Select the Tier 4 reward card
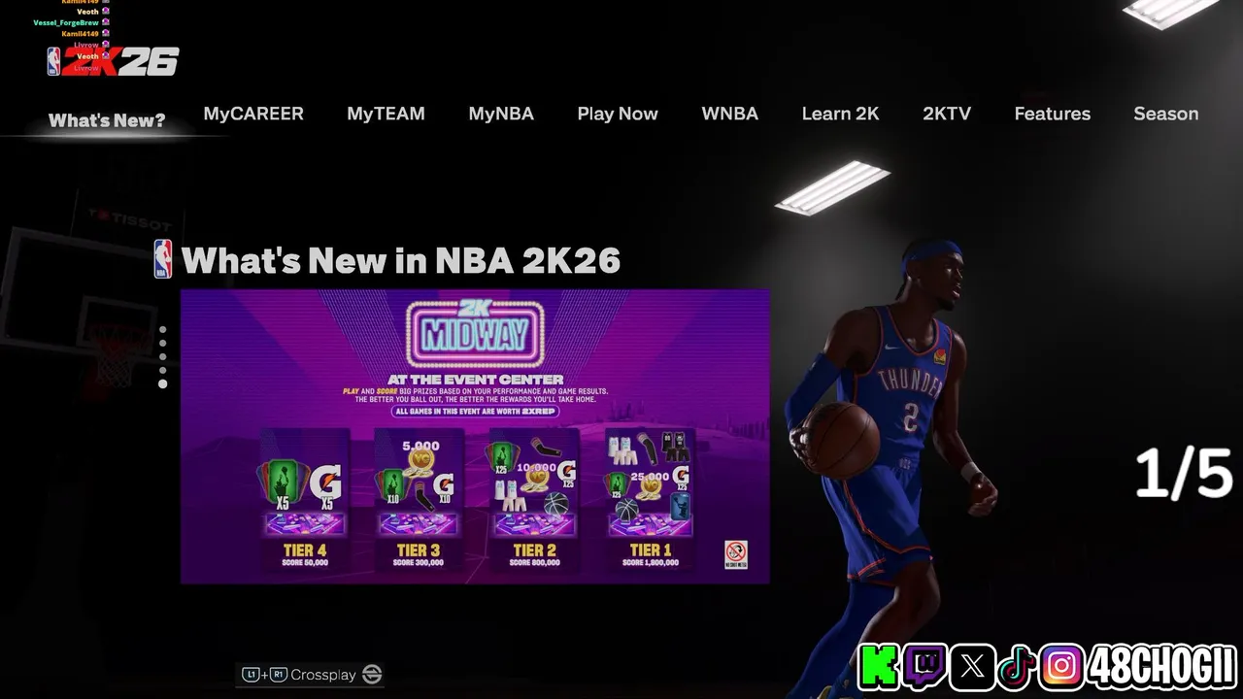Screen dimensions: 1243x699 tap(304, 500)
